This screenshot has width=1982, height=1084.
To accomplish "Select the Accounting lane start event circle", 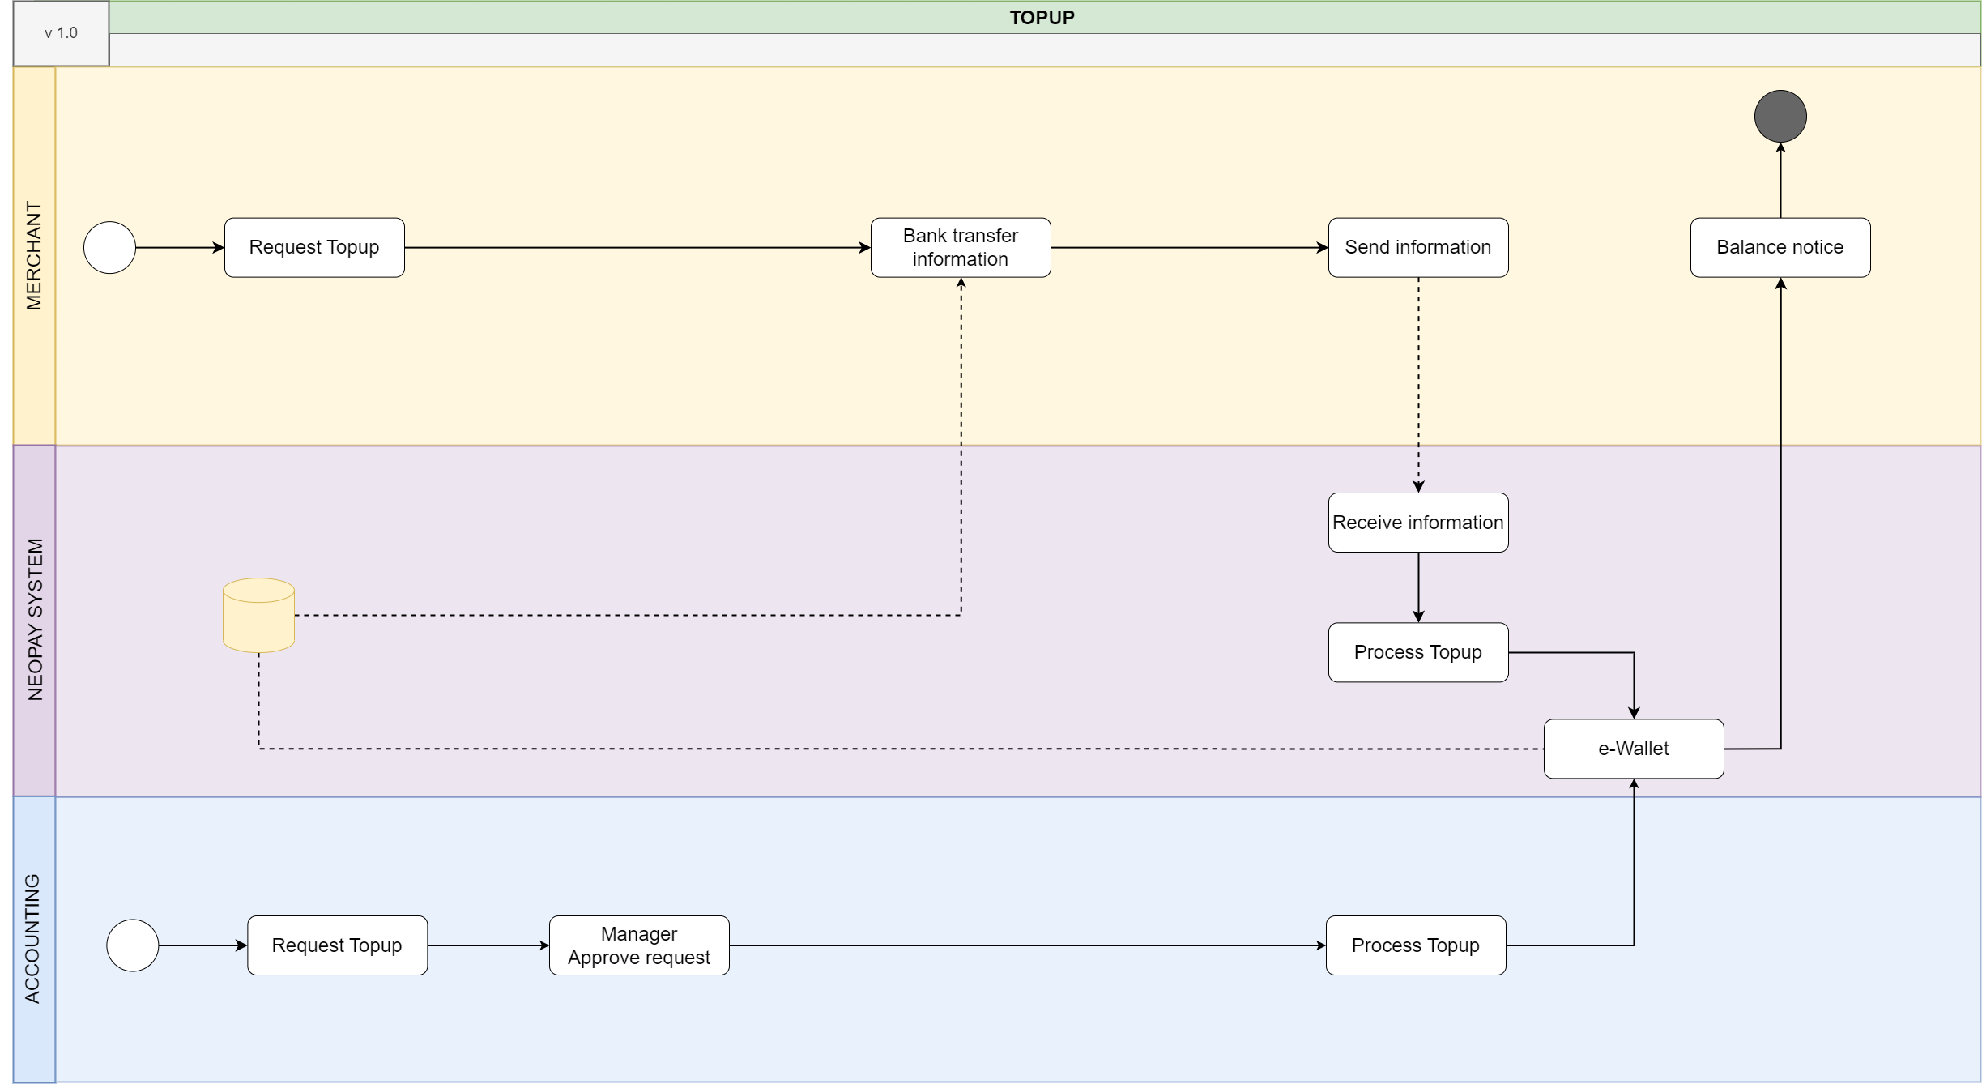I will pyautogui.click(x=132, y=945).
